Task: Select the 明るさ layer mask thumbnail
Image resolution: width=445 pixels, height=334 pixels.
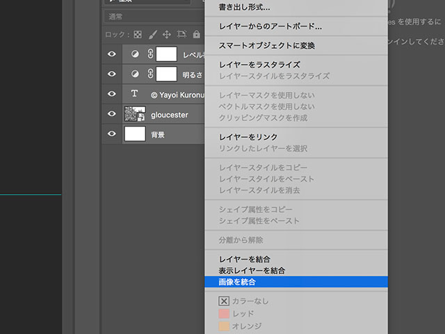Action: 167,74
